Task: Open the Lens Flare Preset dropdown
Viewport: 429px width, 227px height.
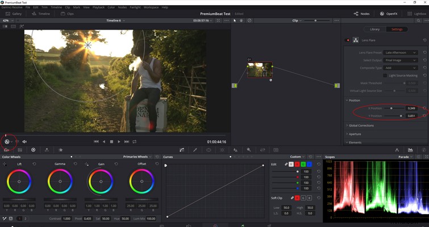Action: [x=400, y=52]
